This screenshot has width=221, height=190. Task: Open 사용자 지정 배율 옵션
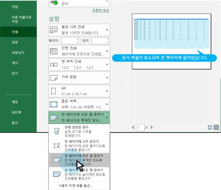(x=75, y=186)
